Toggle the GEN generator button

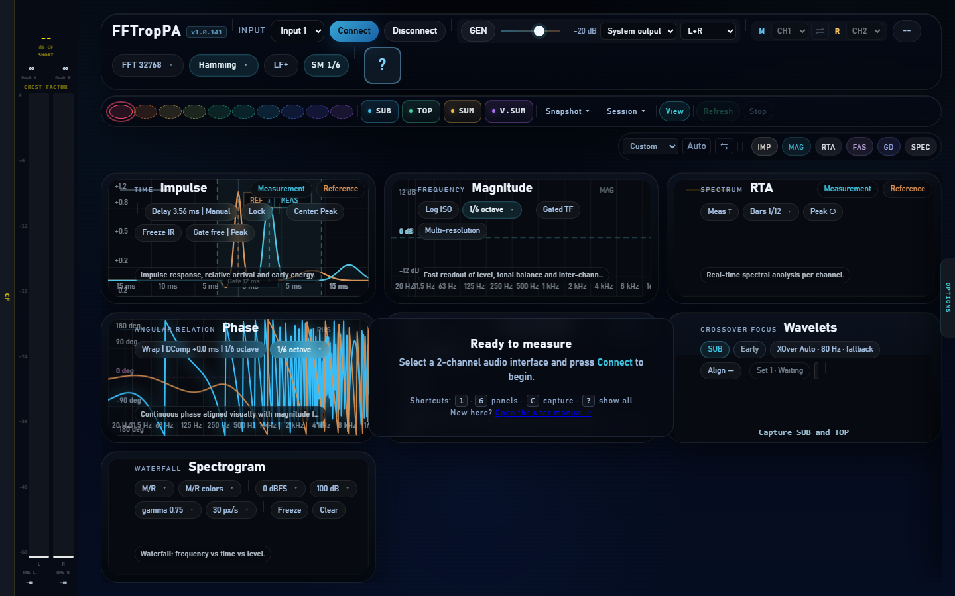478,31
